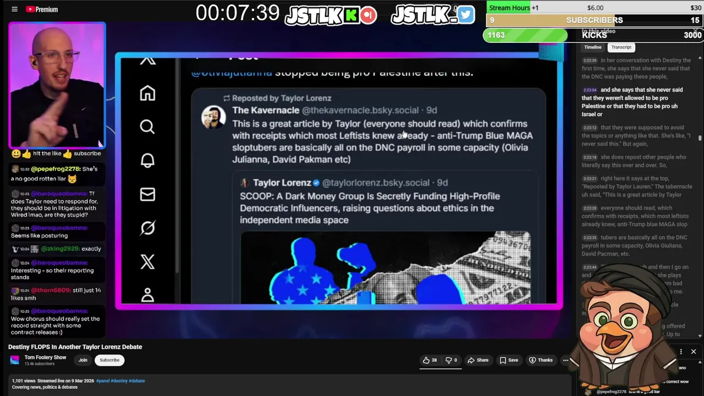Click the X logo atop the sidebar
Image resolution: width=704 pixels, height=396 pixels.
(147, 61)
